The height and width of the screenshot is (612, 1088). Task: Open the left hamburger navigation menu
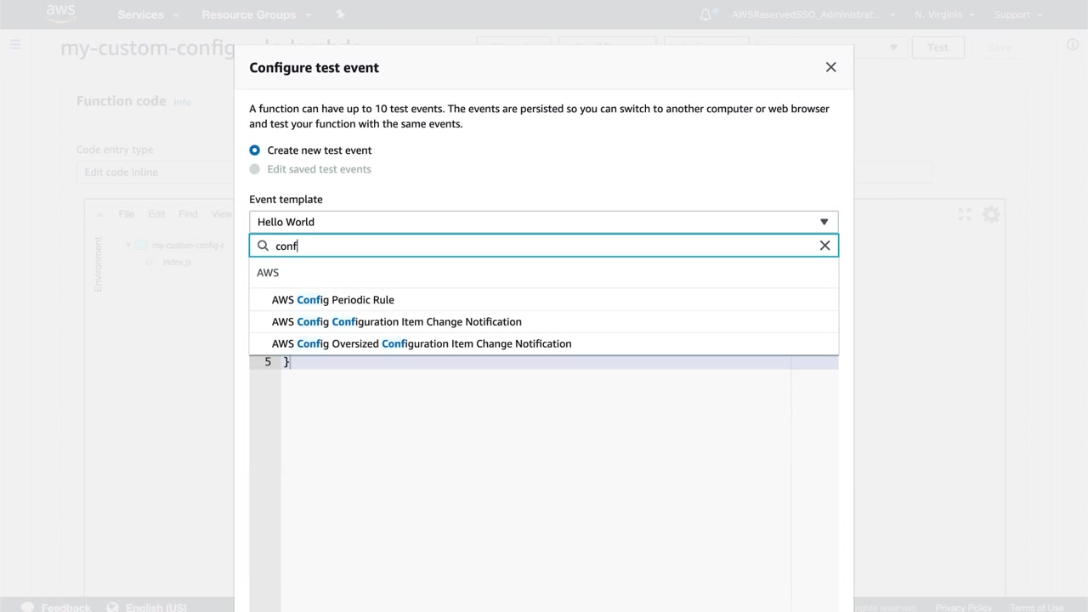tap(15, 44)
